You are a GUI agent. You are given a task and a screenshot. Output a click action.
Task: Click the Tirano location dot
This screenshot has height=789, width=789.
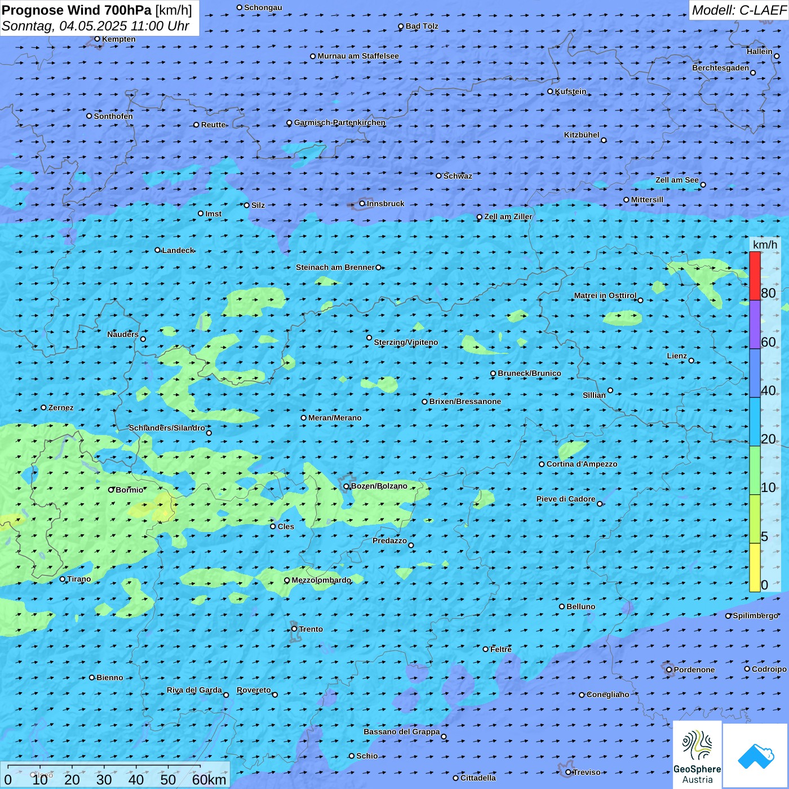tap(63, 579)
